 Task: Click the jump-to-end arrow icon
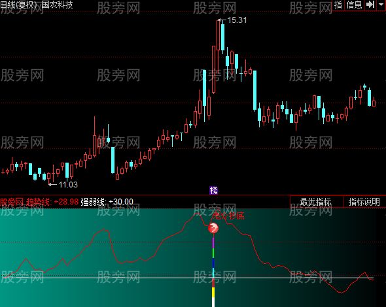(370, 5)
